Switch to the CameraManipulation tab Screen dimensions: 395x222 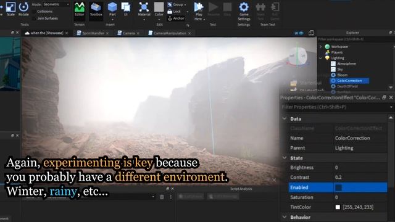click(x=170, y=33)
